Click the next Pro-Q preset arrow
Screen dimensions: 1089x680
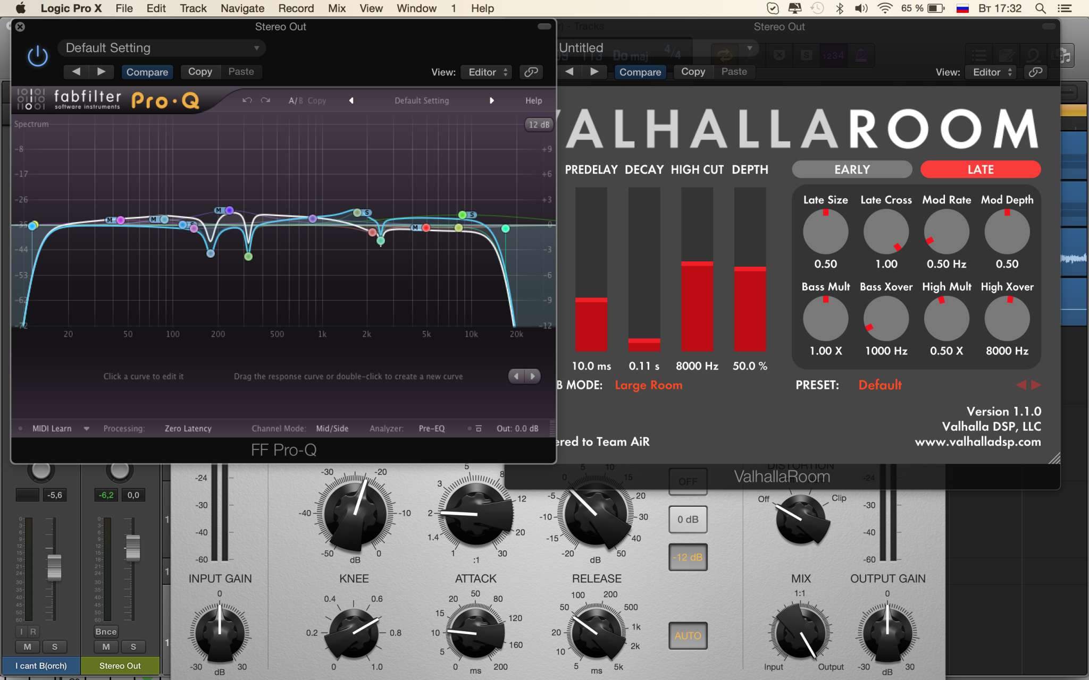[x=491, y=100]
